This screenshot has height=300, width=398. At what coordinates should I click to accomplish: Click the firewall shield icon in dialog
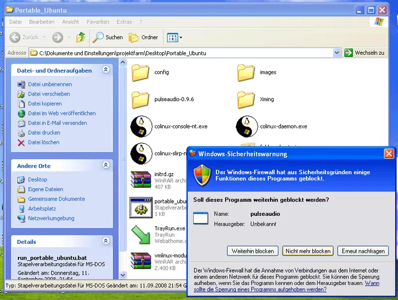point(202,175)
